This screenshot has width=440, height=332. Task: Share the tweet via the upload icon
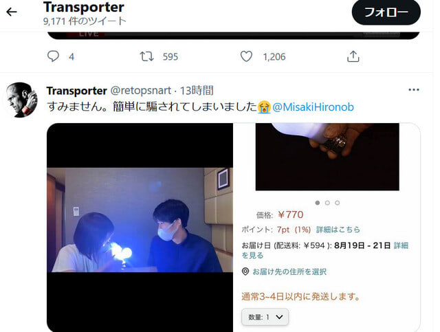point(353,56)
